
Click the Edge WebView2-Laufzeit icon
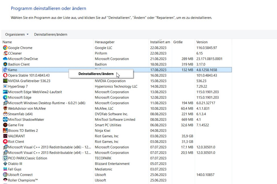tap(5, 92)
